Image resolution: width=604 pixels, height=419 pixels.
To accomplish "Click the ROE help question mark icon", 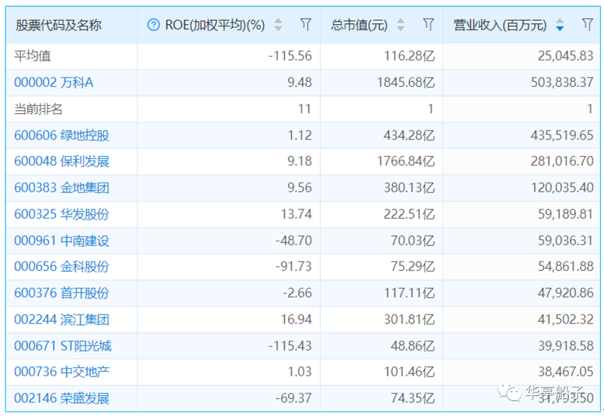I will [153, 25].
